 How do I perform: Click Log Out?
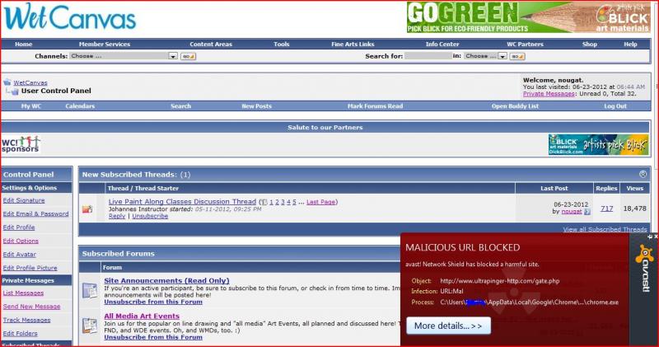[x=615, y=106]
